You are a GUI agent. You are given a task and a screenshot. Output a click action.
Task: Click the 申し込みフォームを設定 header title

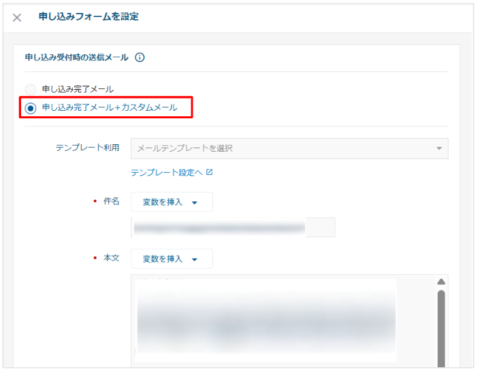point(89,17)
